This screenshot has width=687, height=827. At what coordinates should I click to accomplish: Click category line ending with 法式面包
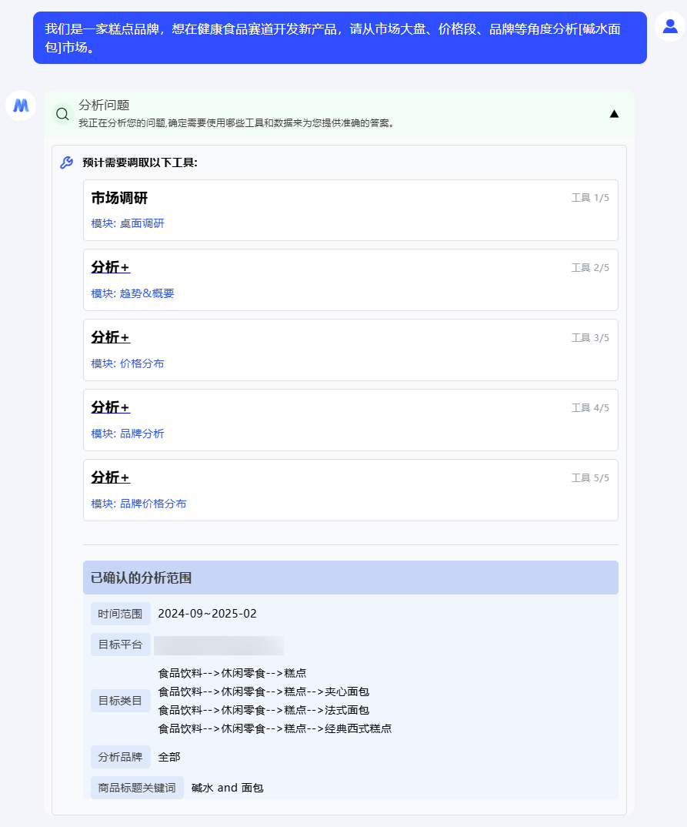tap(263, 711)
